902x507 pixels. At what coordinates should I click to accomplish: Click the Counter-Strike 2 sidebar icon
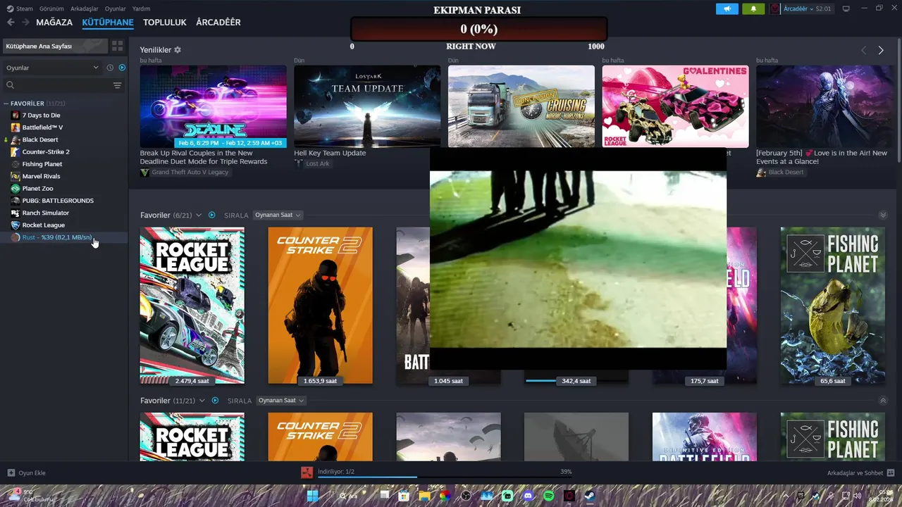(x=16, y=151)
